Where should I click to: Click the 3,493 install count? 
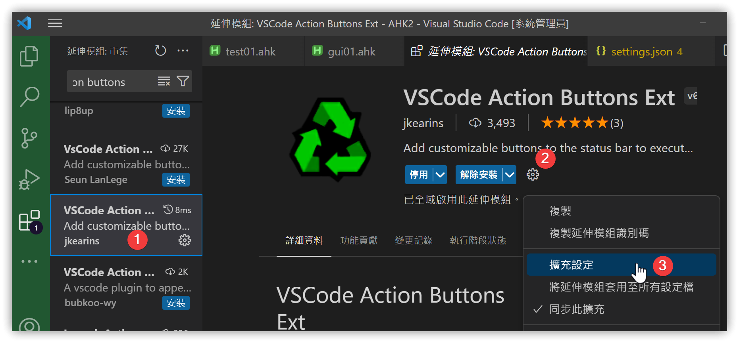[492, 123]
